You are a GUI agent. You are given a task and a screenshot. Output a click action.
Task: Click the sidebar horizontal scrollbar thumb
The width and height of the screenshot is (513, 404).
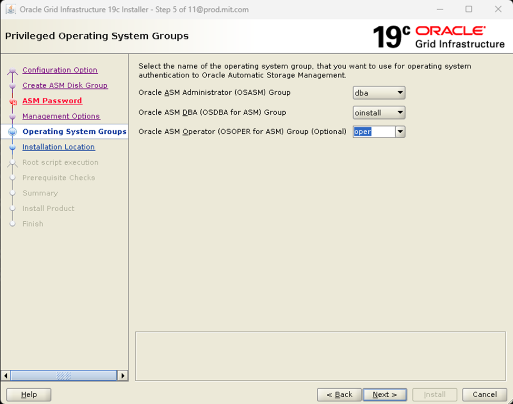click(64, 376)
